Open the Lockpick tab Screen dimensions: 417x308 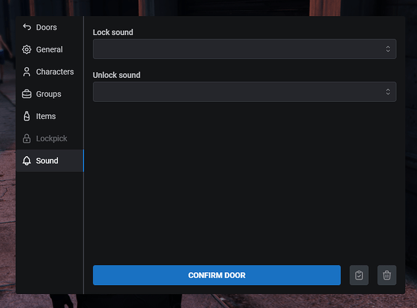click(49, 138)
